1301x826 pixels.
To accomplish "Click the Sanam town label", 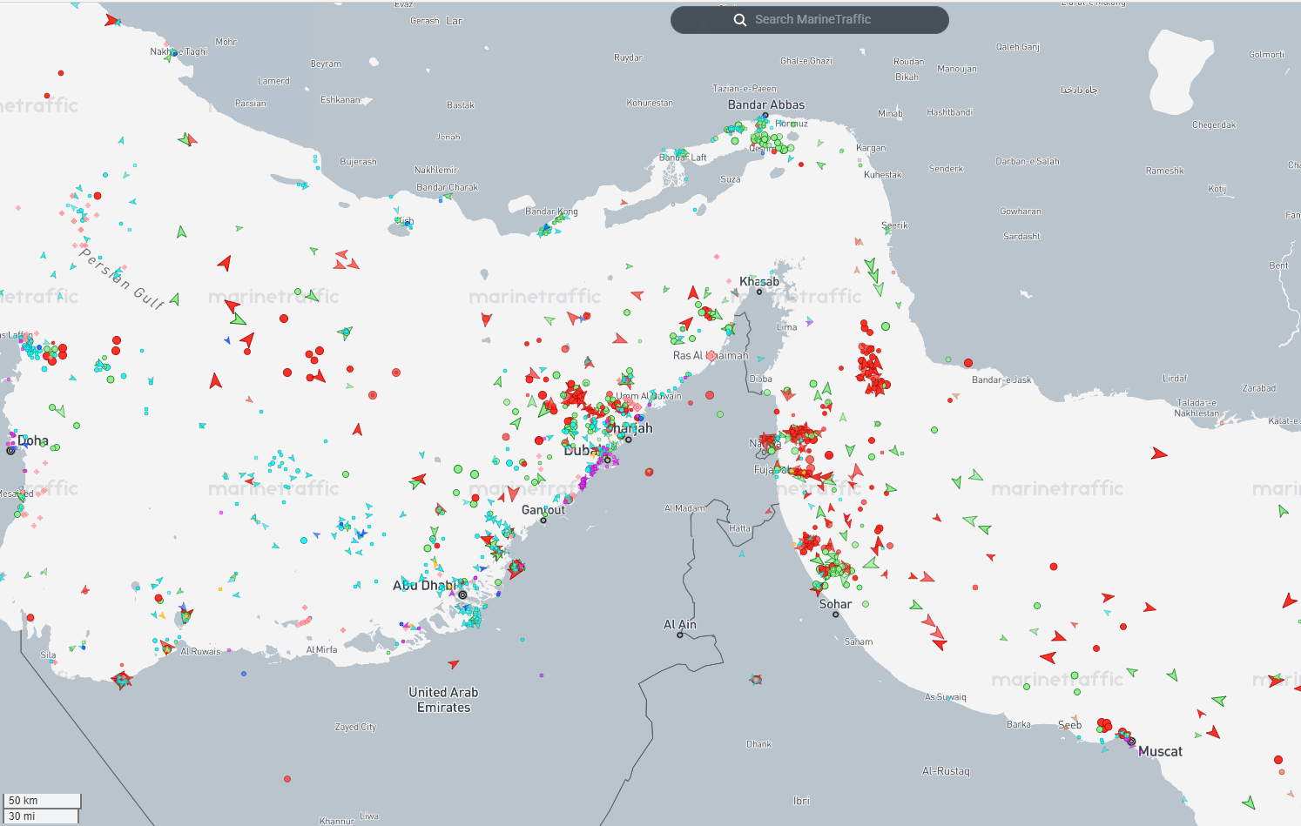I will coord(859,641).
